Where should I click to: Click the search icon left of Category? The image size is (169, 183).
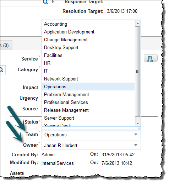(x=1, y=70)
